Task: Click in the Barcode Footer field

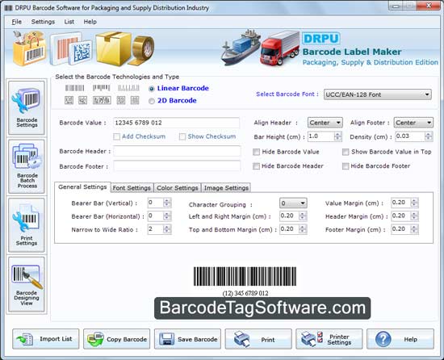Action: point(177,166)
